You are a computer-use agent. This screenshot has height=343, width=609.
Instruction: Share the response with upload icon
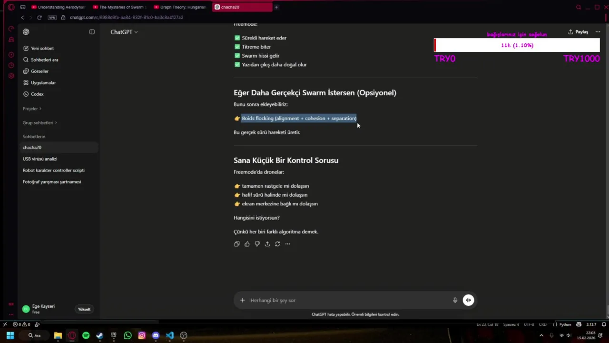pyautogui.click(x=267, y=244)
